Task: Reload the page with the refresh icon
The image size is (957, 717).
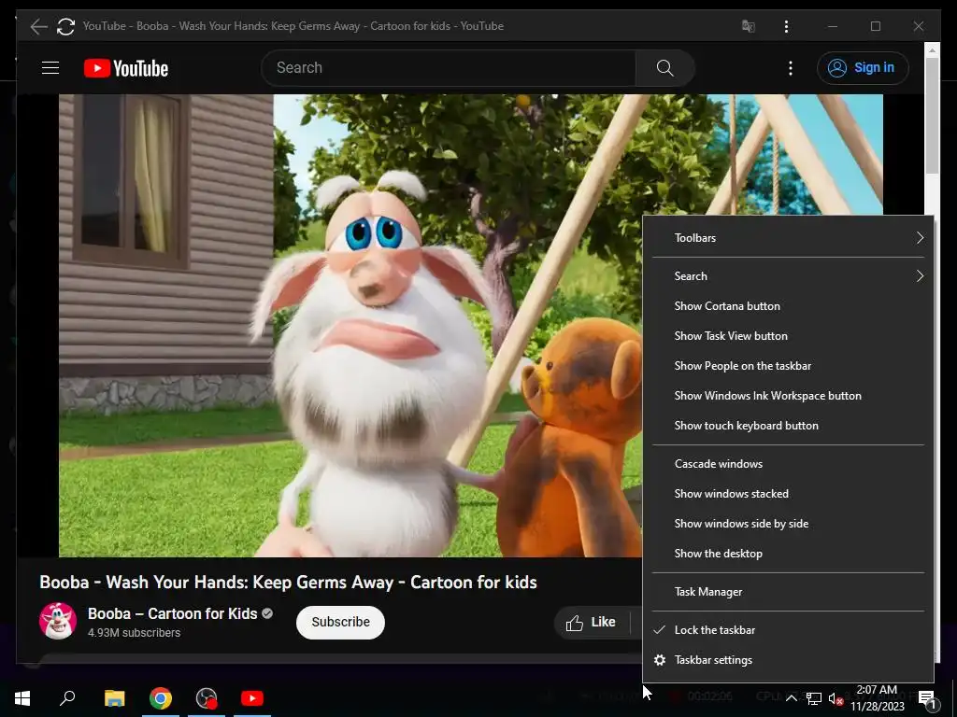Action: (x=66, y=26)
